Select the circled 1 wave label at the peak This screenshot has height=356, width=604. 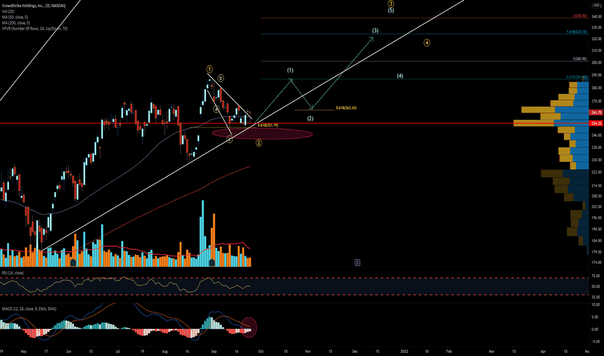click(209, 69)
